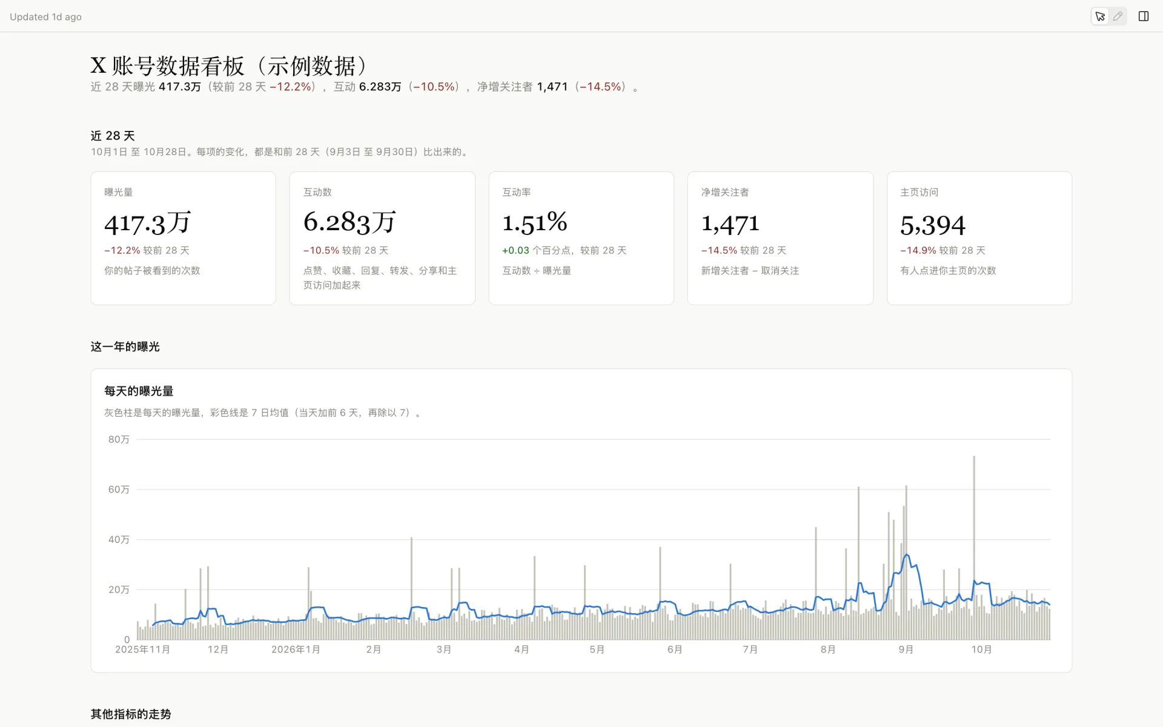Open the 曝光量 metric card
The height and width of the screenshot is (727, 1163).
pyautogui.click(x=183, y=238)
